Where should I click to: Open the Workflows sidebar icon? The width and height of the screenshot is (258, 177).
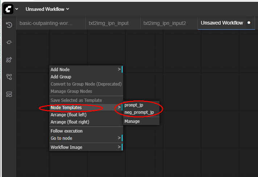coord(9,77)
